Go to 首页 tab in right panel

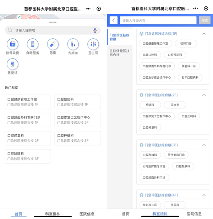click(126, 214)
